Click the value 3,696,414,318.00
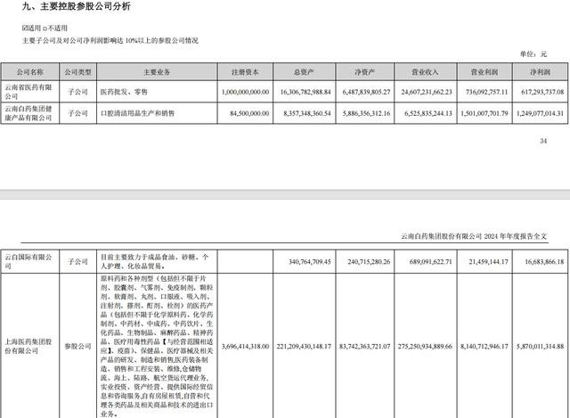The image size is (570, 418). [246, 347]
